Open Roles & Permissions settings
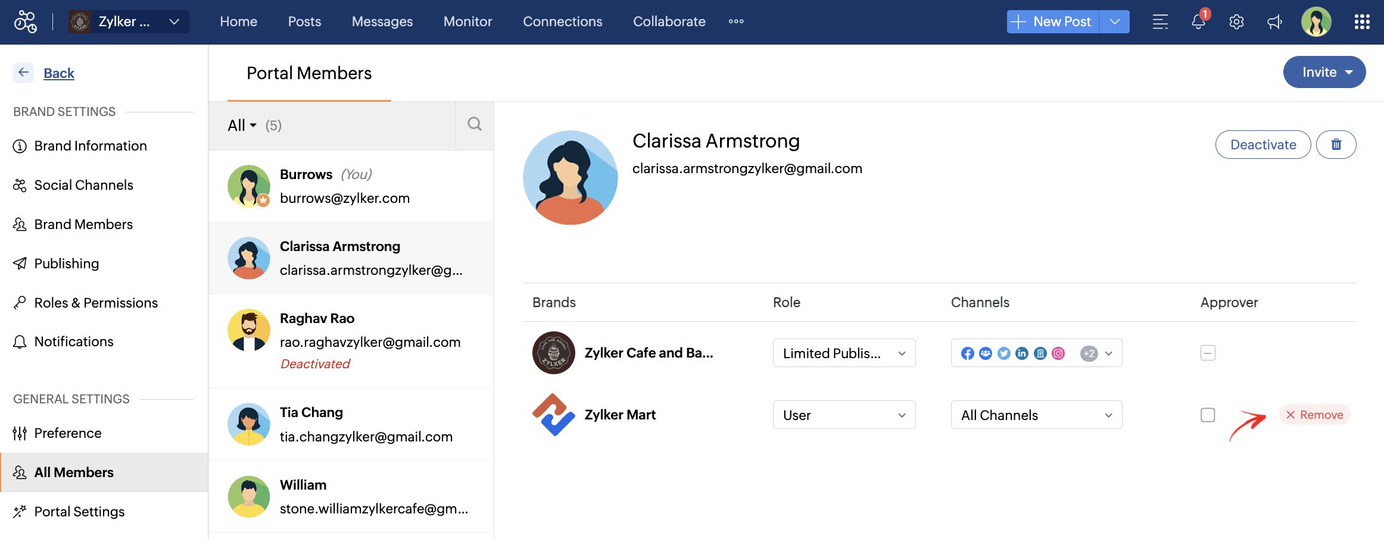The width and height of the screenshot is (1384, 539). 96,303
